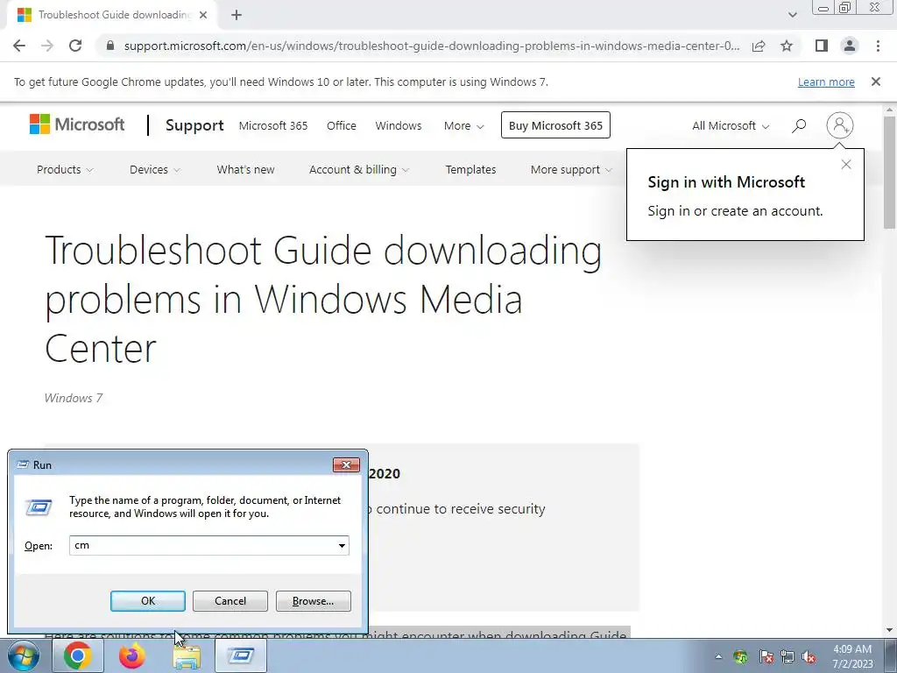The height and width of the screenshot is (673, 897).
Task: Open the tab search chevron
Action: coord(792,16)
